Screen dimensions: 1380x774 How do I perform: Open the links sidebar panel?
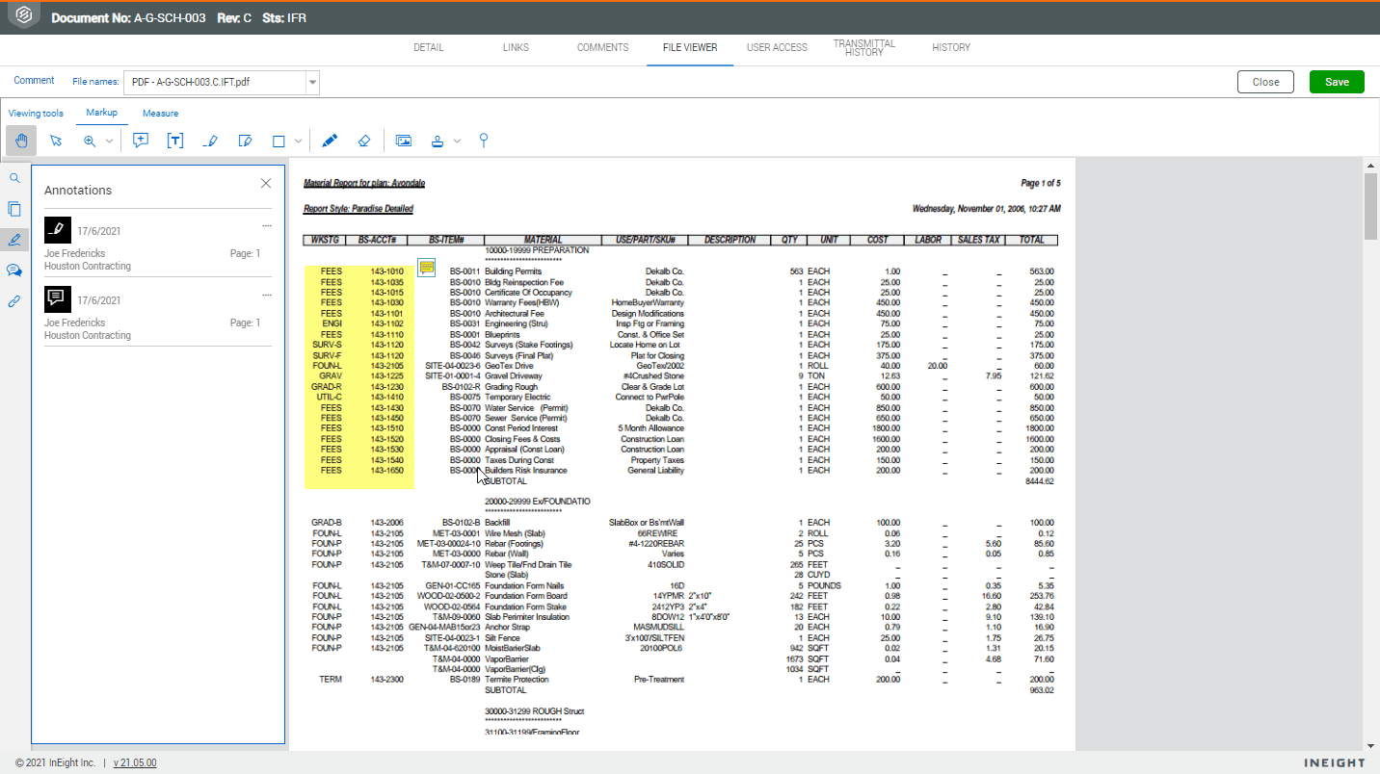(x=14, y=301)
